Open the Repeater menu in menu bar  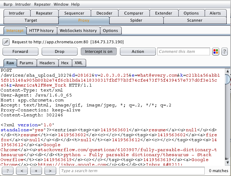[x=42, y=4]
